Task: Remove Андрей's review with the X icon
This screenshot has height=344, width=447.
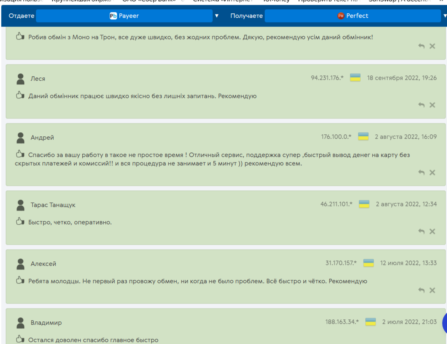Action: 432,173
